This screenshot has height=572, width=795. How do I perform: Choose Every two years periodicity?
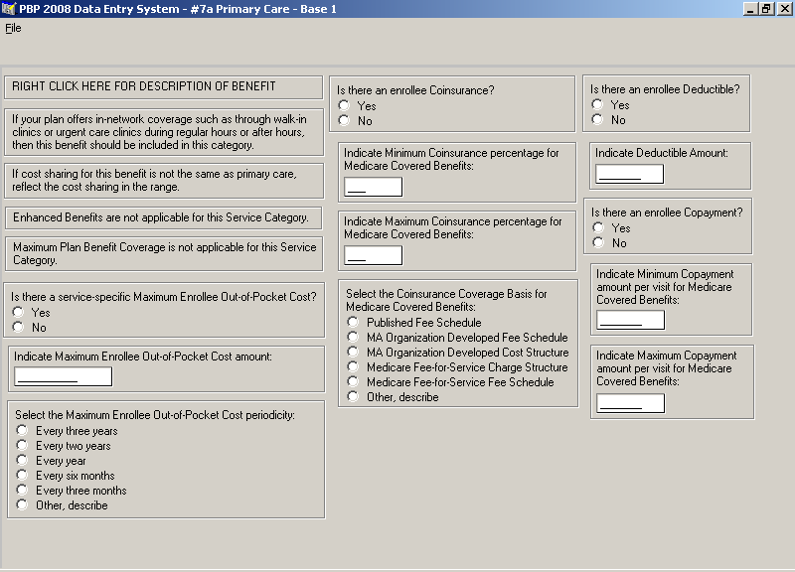[22, 445]
